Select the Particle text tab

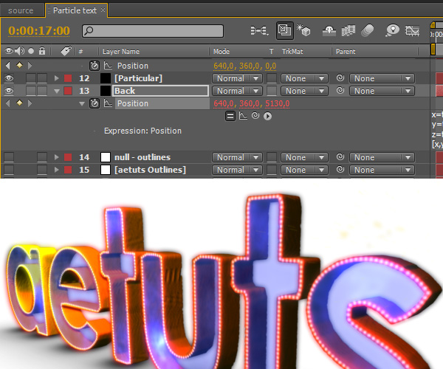pos(75,11)
